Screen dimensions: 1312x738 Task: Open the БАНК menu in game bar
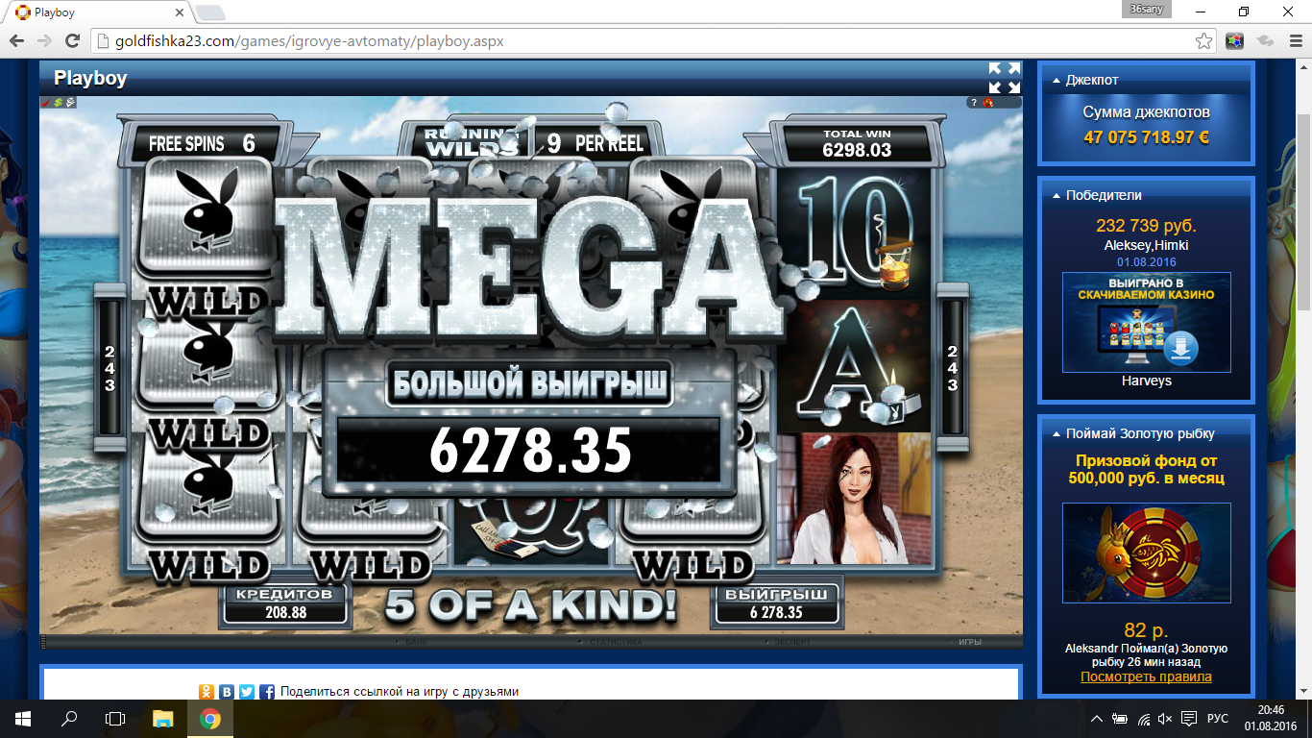pyautogui.click(x=416, y=641)
